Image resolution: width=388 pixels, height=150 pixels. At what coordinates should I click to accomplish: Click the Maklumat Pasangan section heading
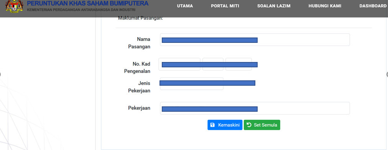click(x=140, y=18)
